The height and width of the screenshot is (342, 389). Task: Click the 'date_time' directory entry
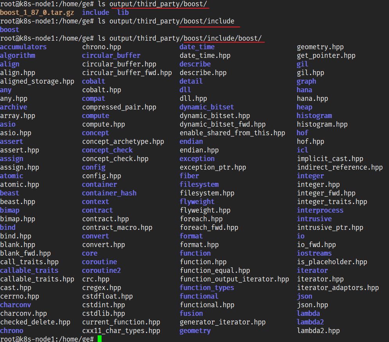tap(197, 47)
